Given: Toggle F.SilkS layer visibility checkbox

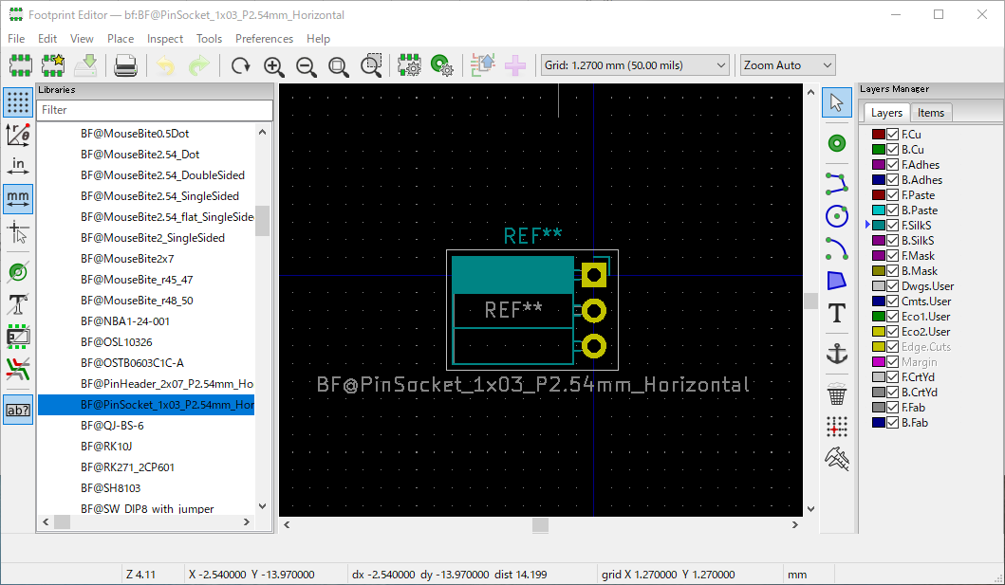Looking at the screenshot, I should point(892,226).
